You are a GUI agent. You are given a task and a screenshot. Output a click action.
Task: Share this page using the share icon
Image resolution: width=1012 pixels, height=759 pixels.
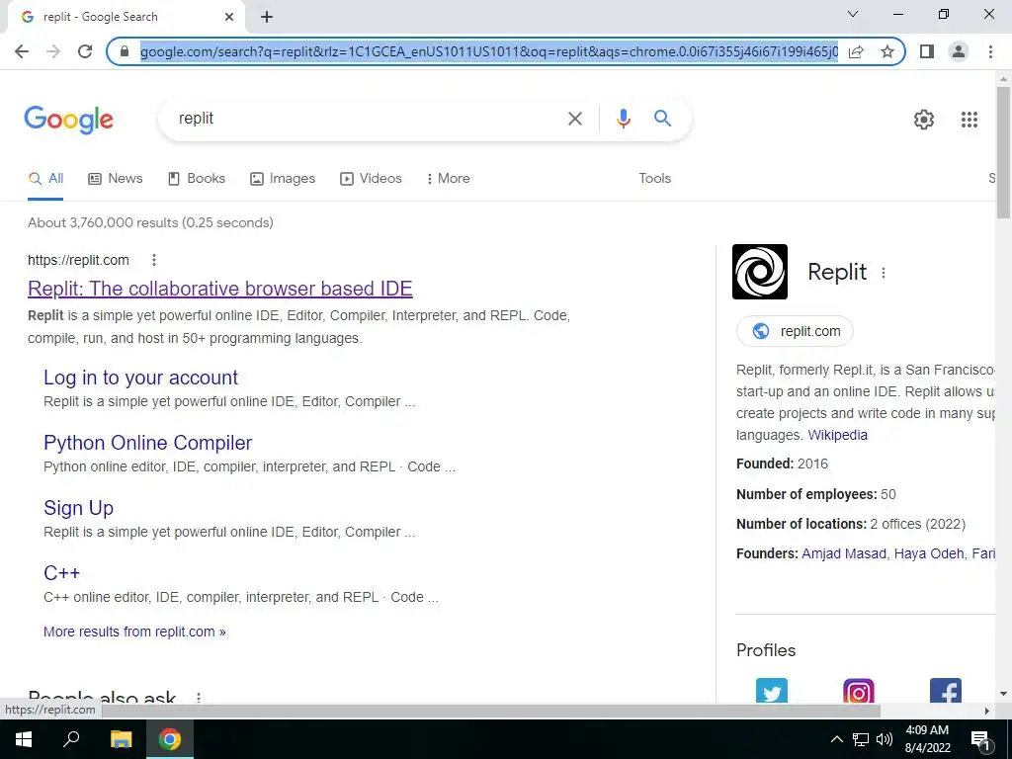[x=856, y=51]
